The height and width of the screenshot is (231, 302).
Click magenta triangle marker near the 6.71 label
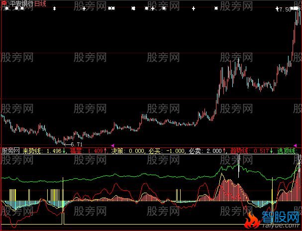coord(113,145)
